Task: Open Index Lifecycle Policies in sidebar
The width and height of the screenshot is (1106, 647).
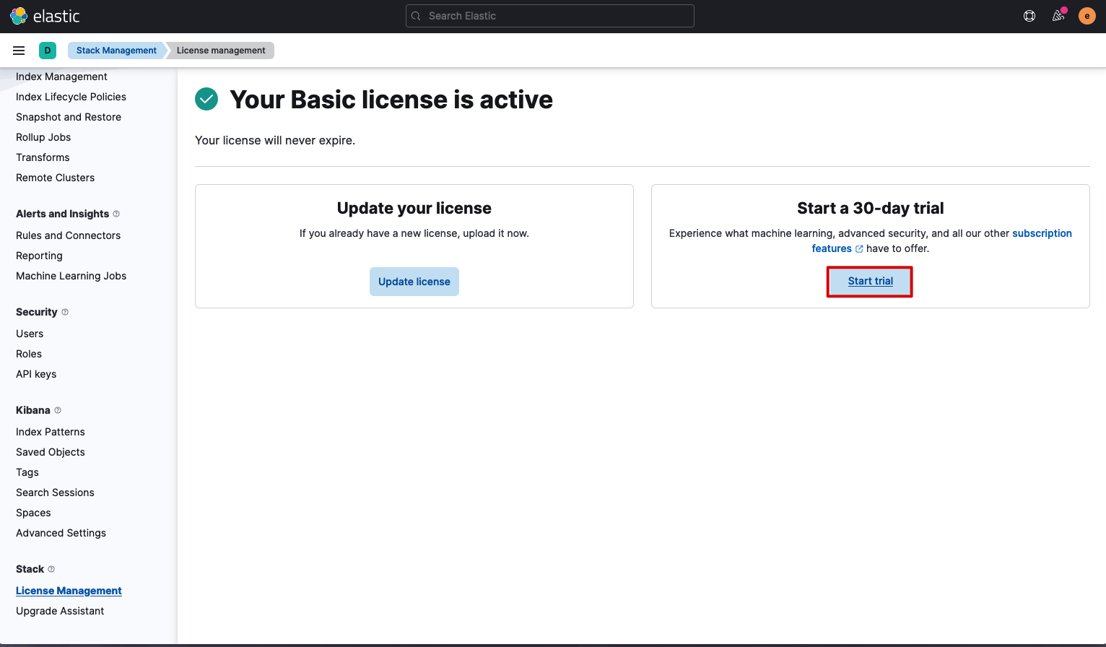Action: pos(71,97)
